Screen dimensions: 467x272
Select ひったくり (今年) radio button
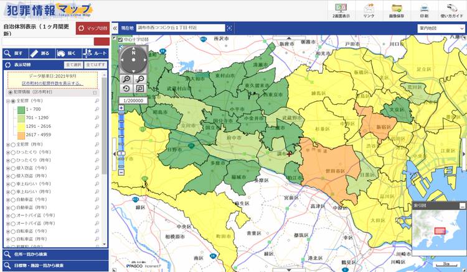(x=12, y=152)
